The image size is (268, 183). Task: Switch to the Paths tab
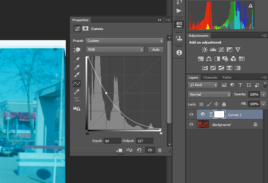227,78
